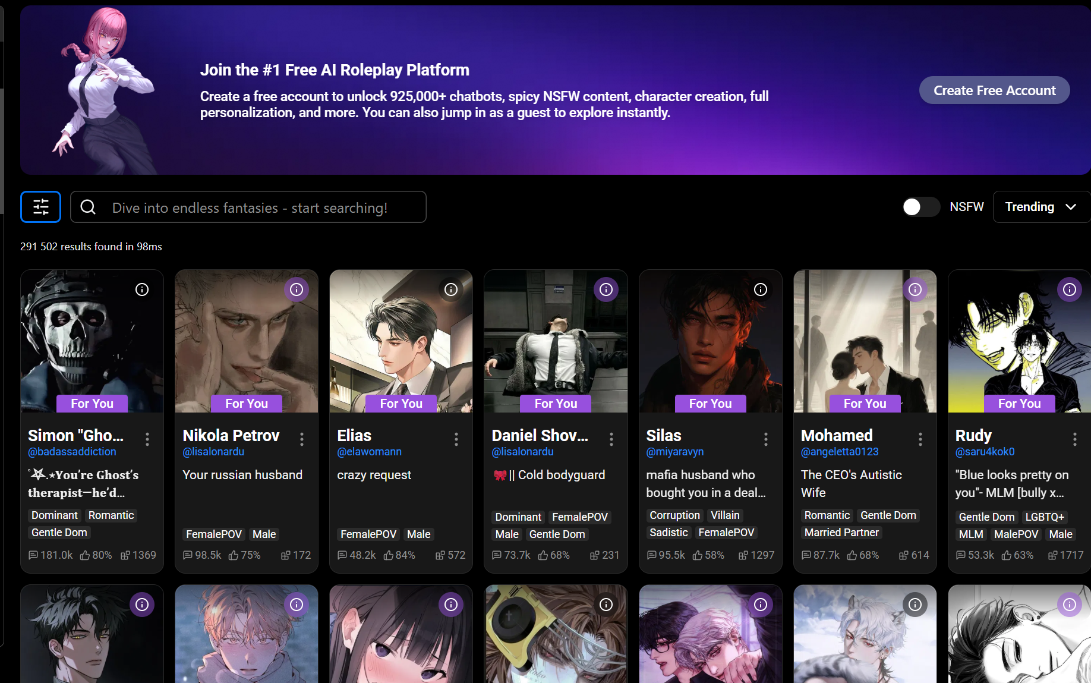Open Simon Ghost character thumbnail
Viewport: 1091px width, 683px height.
click(92, 341)
